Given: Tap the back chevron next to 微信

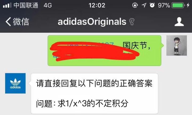Looking at the screenshot, I should click(x=8, y=22).
